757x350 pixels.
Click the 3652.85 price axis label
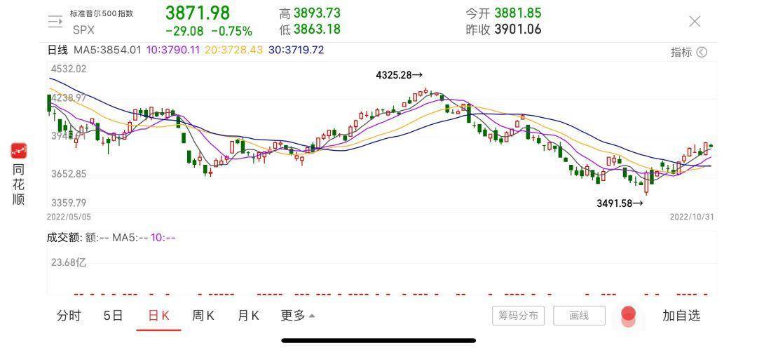point(69,173)
